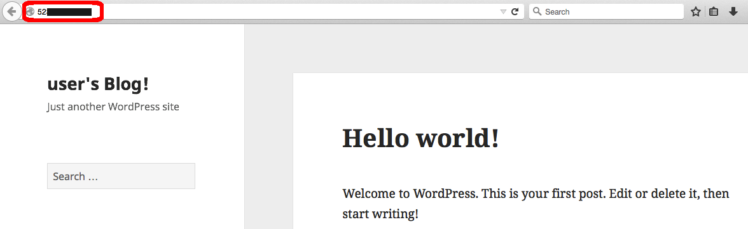The image size is (748, 229).
Task: Reload the page with the refresh icon
Action: 515,12
